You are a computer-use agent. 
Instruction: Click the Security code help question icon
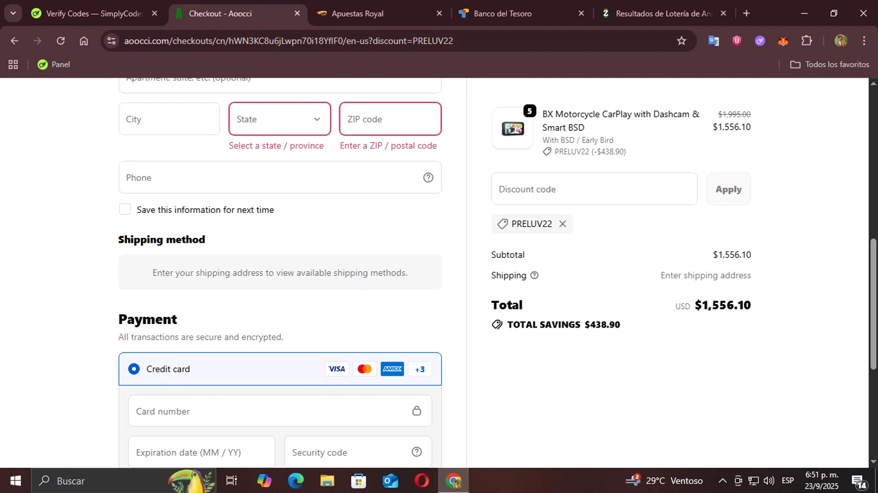coord(417,452)
